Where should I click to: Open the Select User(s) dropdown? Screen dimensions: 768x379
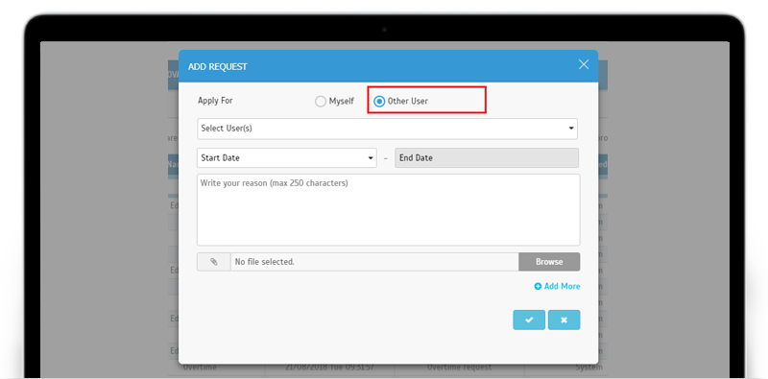(387, 129)
